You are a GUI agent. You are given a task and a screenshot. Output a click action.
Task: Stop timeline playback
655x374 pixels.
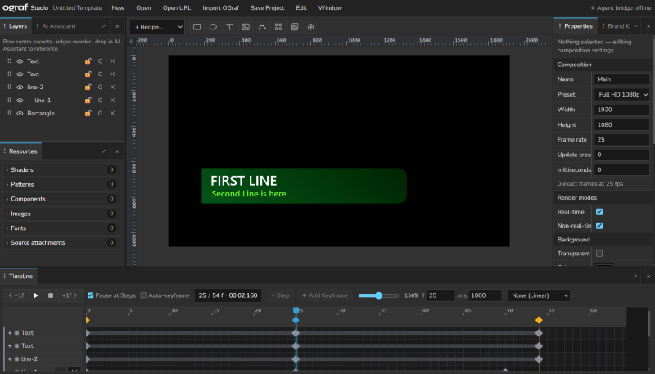click(x=51, y=295)
